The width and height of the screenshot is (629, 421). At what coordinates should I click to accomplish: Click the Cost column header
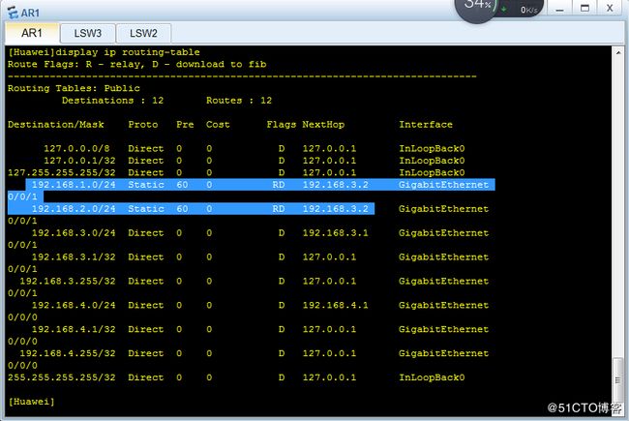(x=218, y=125)
